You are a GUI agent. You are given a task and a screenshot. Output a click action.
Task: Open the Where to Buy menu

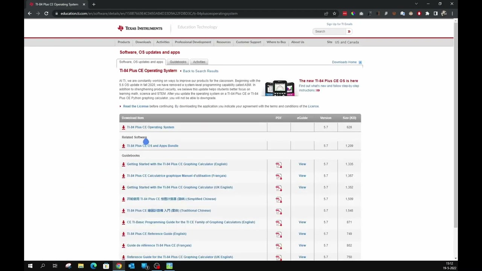point(276,42)
